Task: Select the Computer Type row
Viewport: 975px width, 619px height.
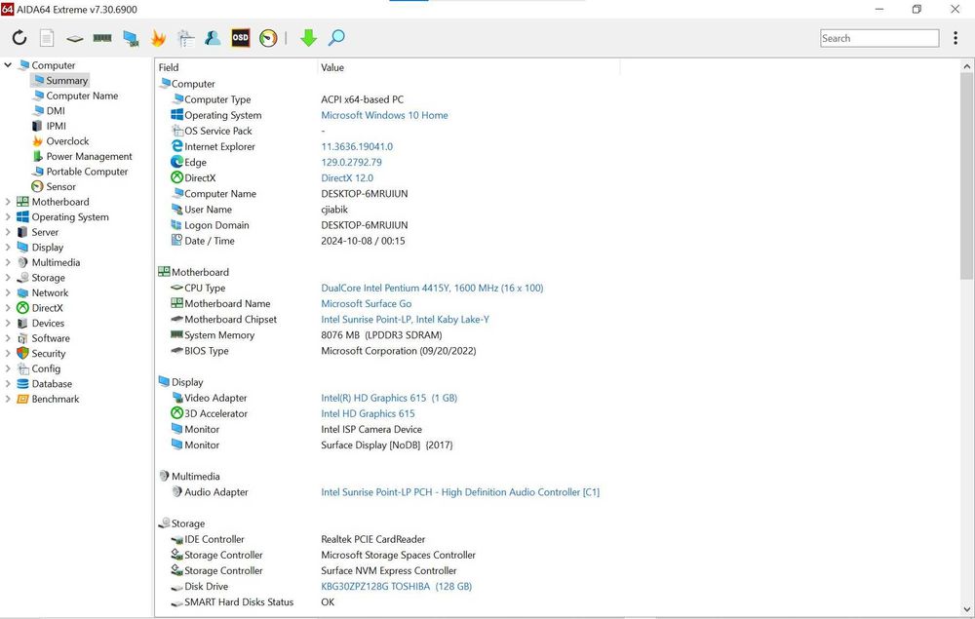Action: tap(387, 99)
